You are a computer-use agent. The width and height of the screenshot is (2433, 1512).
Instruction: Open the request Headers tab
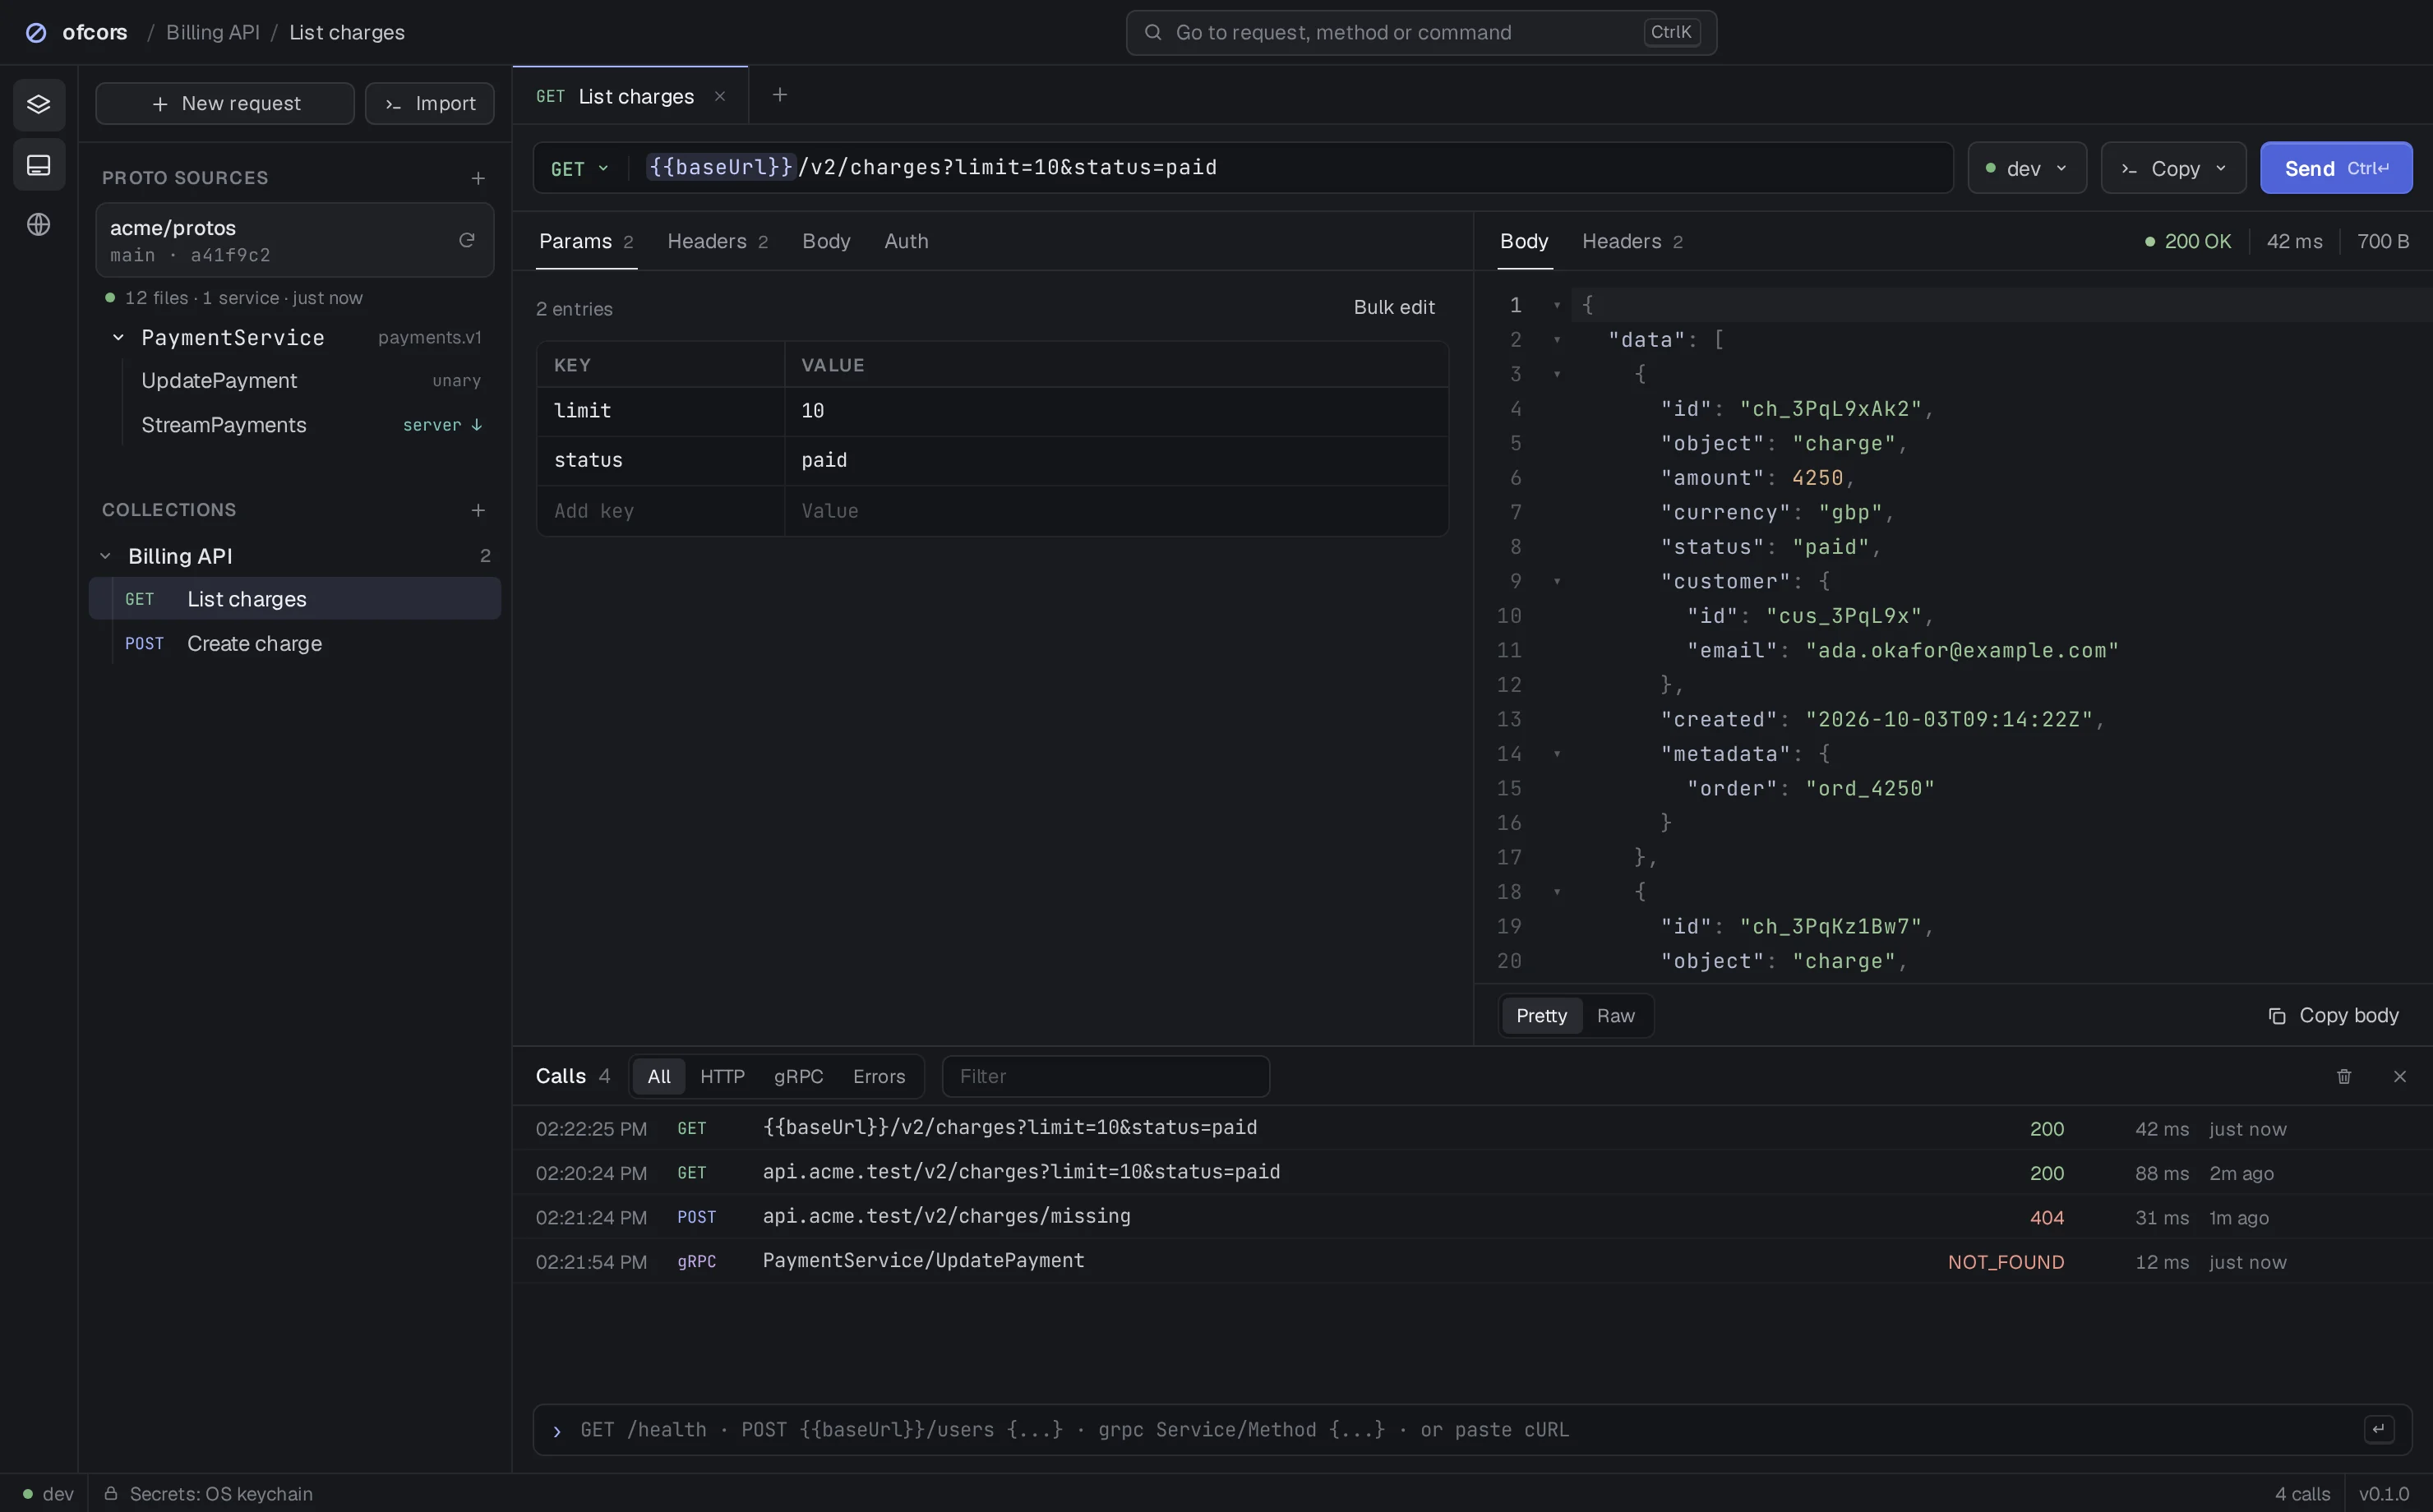click(x=717, y=241)
